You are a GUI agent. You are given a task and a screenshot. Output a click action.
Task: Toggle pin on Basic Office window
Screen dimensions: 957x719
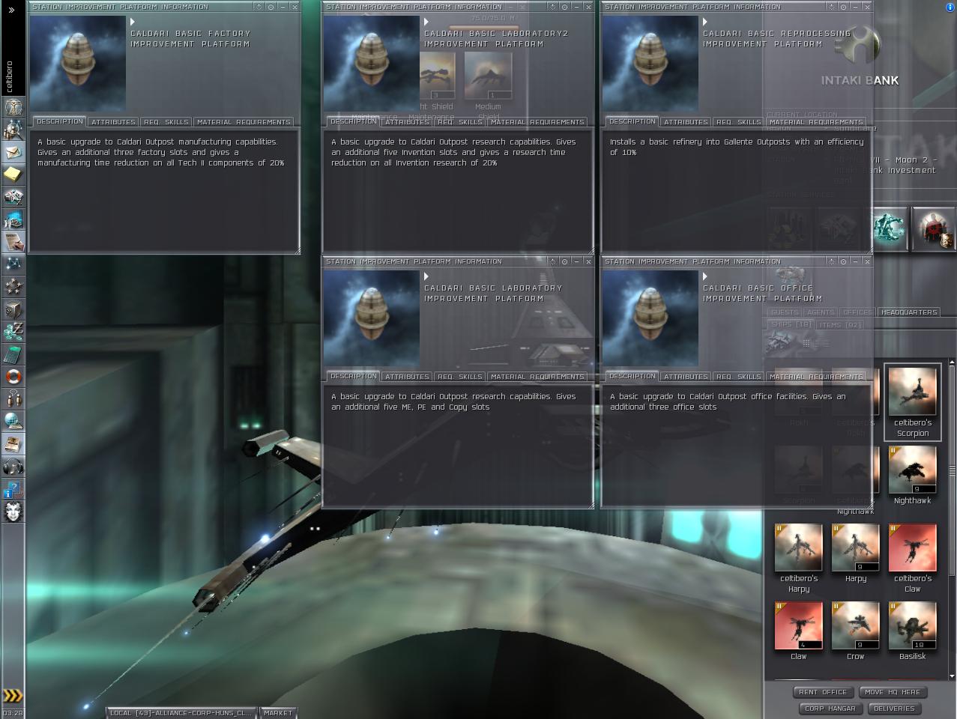pos(843,261)
